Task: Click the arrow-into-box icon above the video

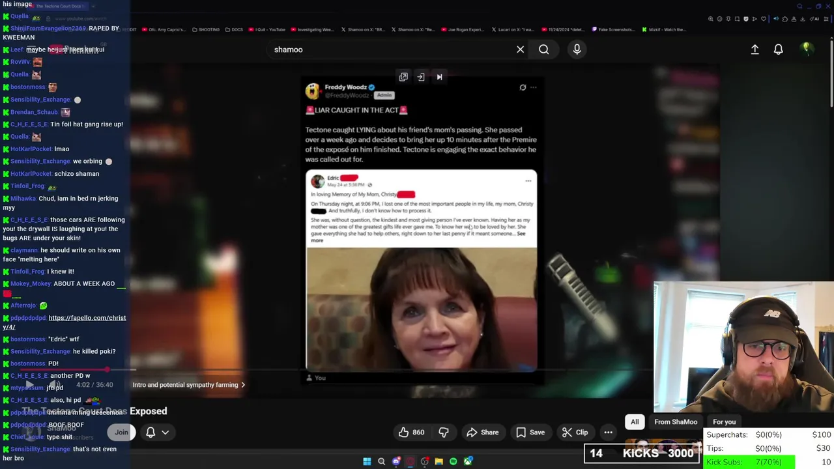Action: click(x=421, y=77)
